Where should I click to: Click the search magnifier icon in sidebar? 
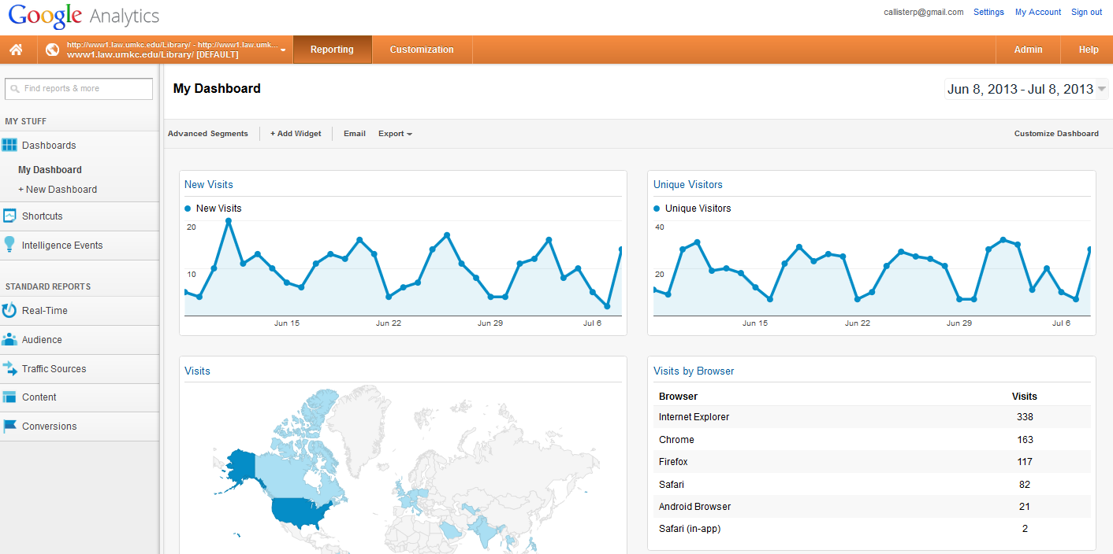coord(15,89)
